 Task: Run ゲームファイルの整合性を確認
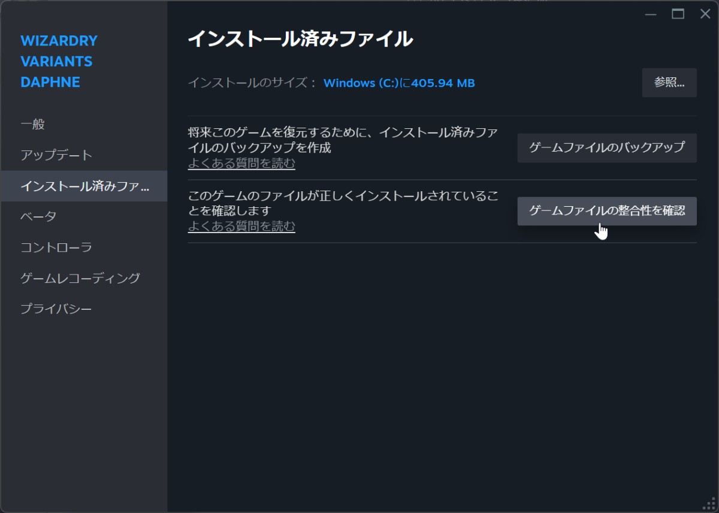(x=608, y=211)
